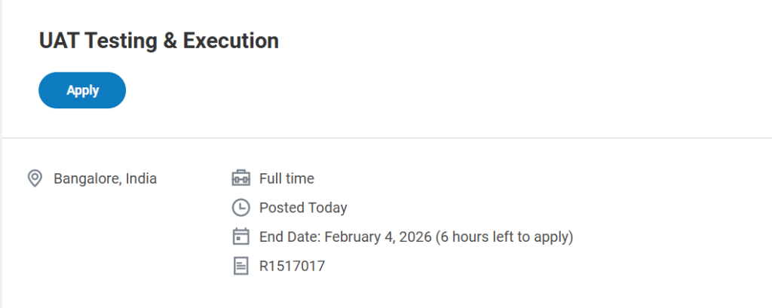Click the location pin icon

34,178
